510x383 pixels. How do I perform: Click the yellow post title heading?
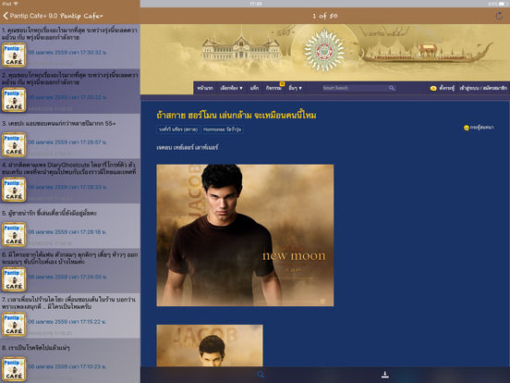click(237, 115)
